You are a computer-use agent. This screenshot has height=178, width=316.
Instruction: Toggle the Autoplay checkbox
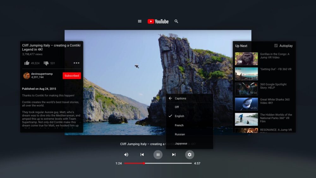276,46
